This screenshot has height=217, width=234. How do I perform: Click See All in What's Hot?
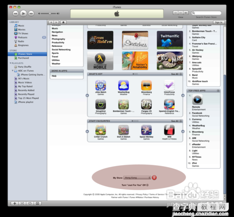(176, 74)
